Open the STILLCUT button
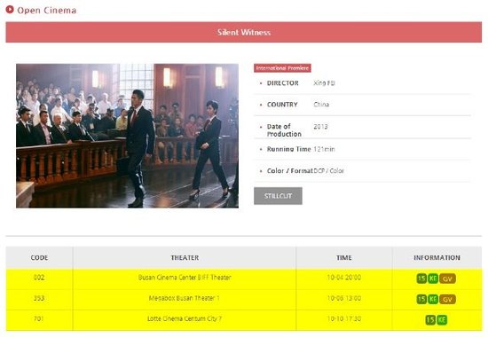 click(278, 196)
